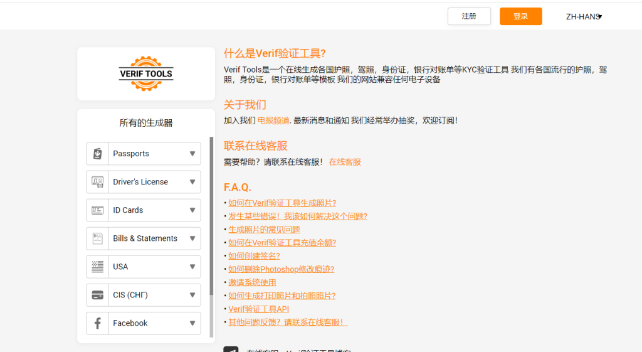The width and height of the screenshot is (642, 352).
Task: Select the USA generator category
Action: (x=144, y=267)
